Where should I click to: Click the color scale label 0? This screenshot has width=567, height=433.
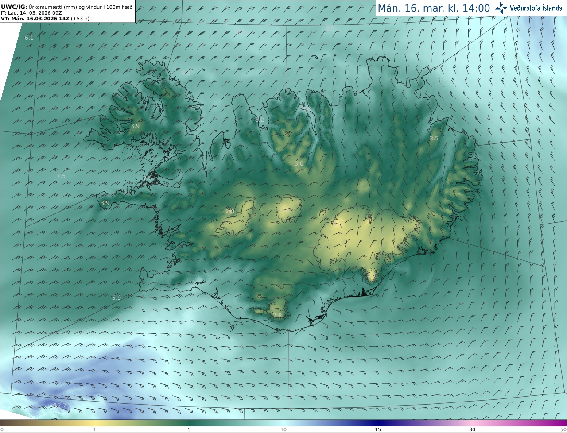[x=2, y=430]
